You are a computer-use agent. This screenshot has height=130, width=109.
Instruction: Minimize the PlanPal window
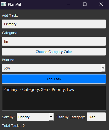pos(69,4)
